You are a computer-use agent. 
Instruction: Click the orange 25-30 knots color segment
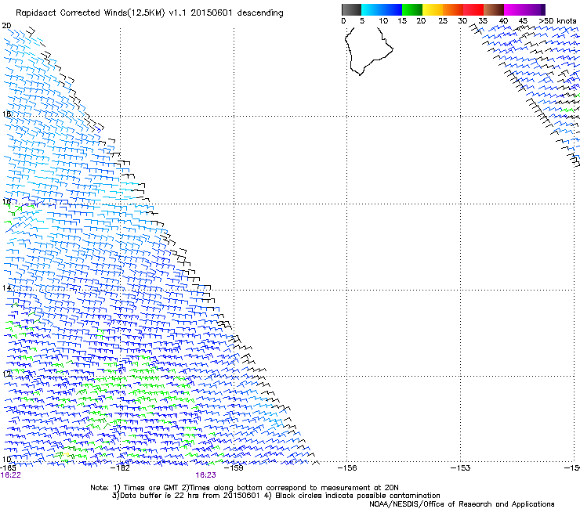coord(453,9)
